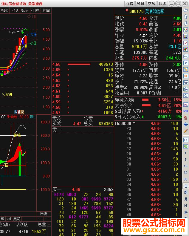189x236 pixels.
Task: Open the 多 multi-period option
Action: (x=185, y=212)
